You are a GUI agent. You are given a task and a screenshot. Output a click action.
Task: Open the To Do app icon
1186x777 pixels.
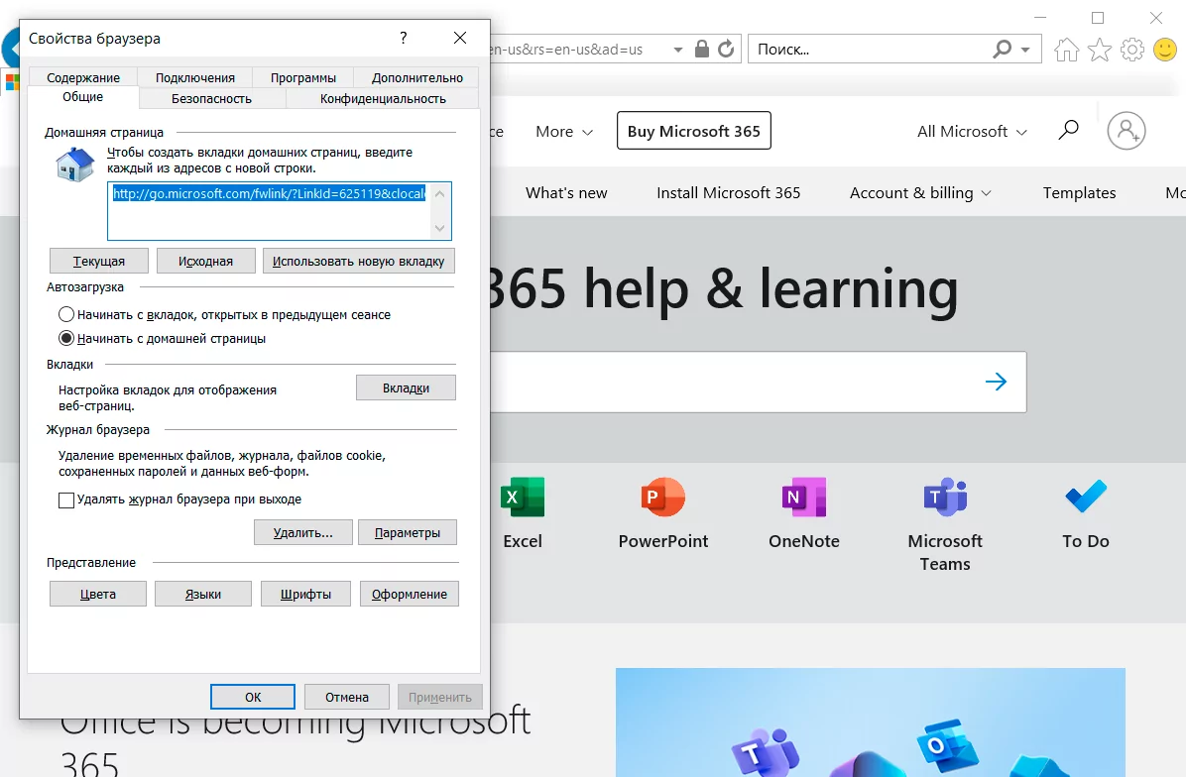click(x=1086, y=498)
